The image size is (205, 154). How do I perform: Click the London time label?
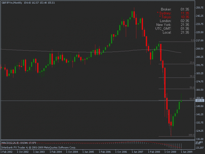[x=166, y=21]
